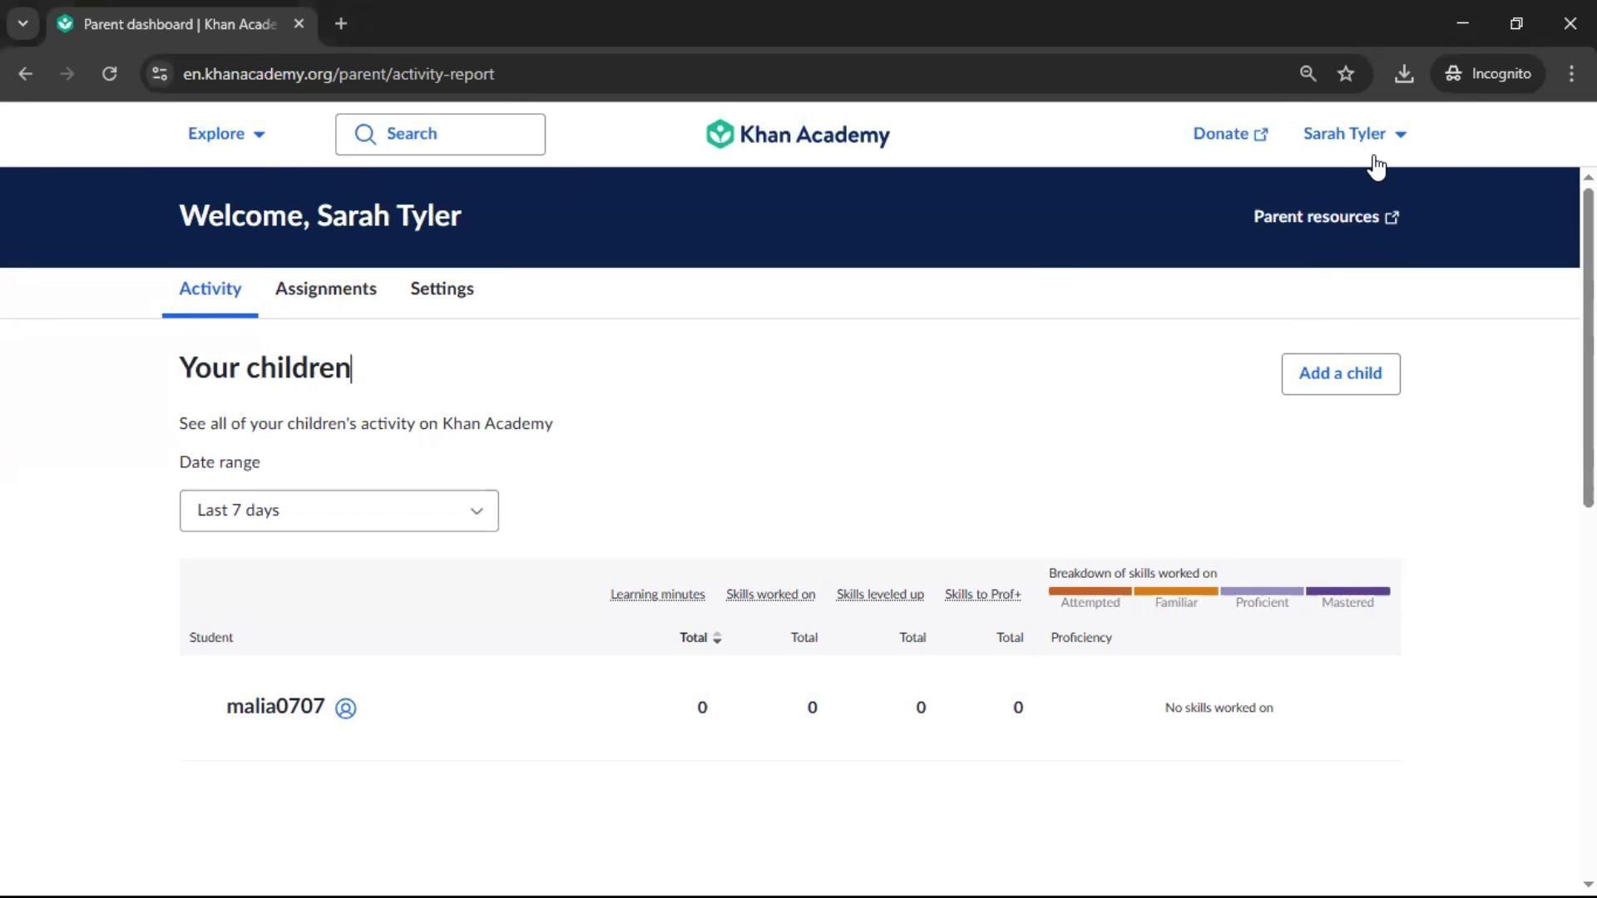Open Parent resources link

[1326, 217]
